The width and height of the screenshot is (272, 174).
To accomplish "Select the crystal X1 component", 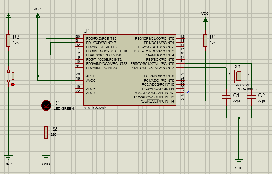I will [238, 75].
